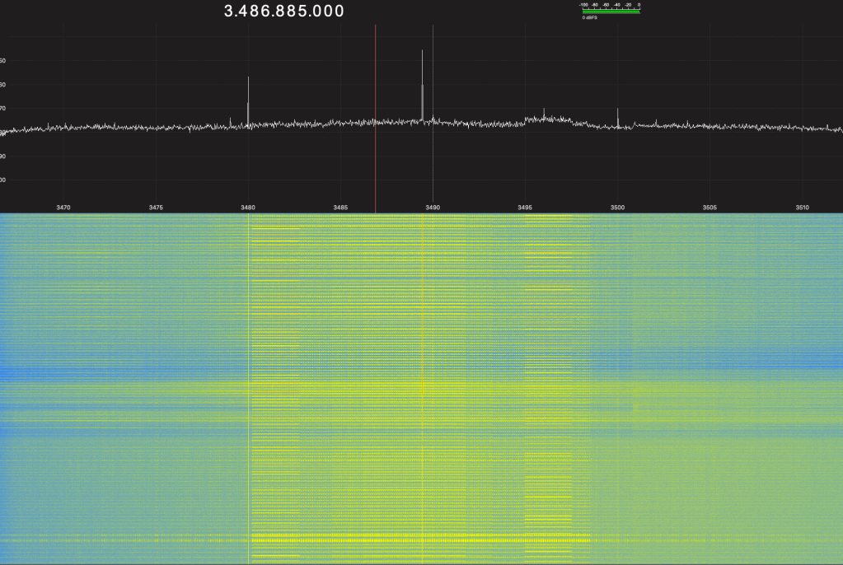The width and height of the screenshot is (843, 565).
Task: Click the 3.486.885.000 frequency readout
Action: (283, 12)
